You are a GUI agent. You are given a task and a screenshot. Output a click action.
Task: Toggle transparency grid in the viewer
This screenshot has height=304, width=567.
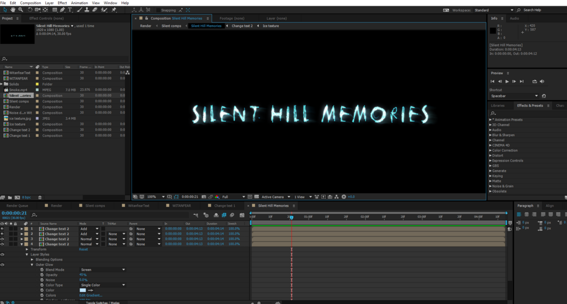(256, 197)
